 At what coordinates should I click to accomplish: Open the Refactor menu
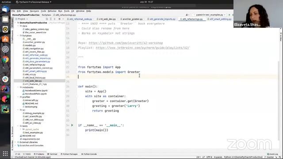tap(52, 11)
